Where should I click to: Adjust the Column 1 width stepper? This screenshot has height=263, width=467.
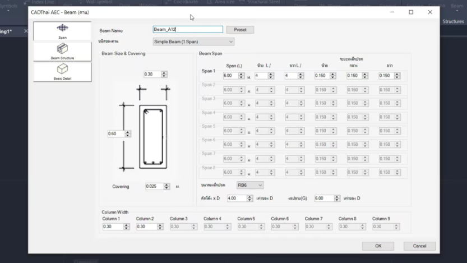point(126,227)
